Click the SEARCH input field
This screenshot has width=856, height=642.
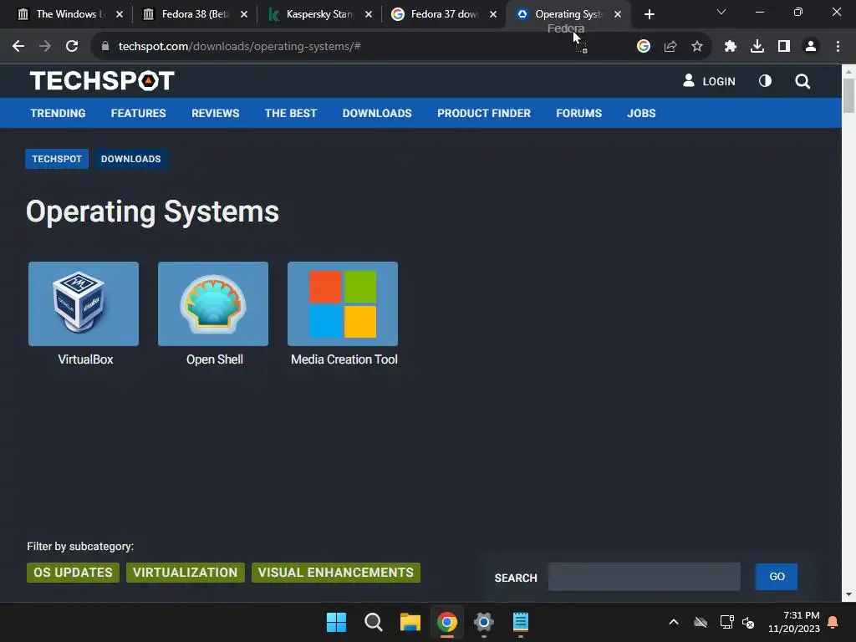pos(645,577)
